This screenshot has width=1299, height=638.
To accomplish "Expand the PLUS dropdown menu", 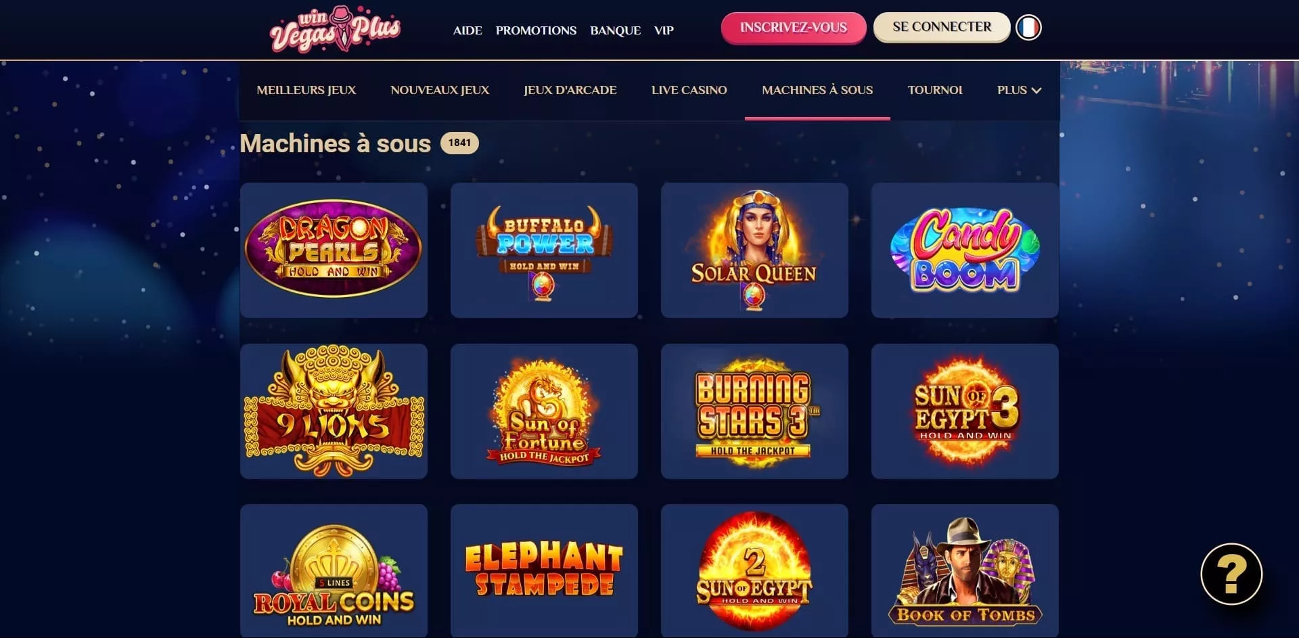I will (x=1019, y=90).
